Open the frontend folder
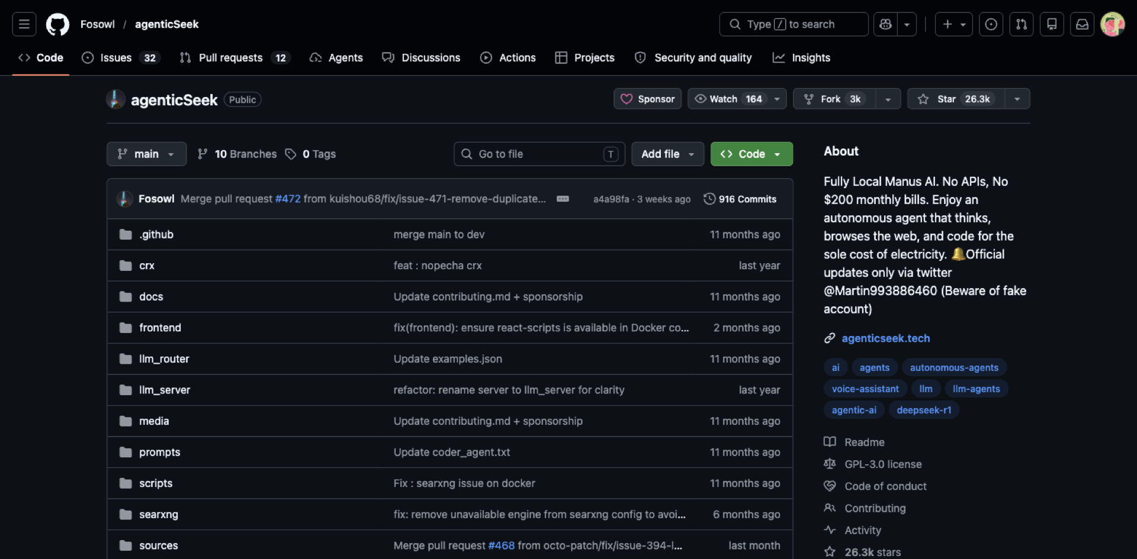 (160, 328)
